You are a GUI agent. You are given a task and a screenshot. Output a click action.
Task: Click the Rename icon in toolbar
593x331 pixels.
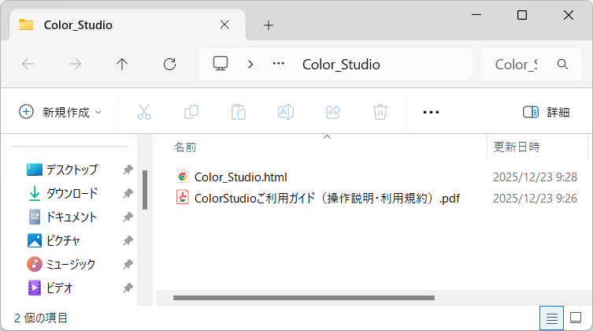[x=286, y=112]
